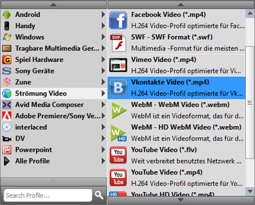Image resolution: width=255 pixels, height=205 pixels.
Task: Click the Tragbare Multimedia device icon
Action: coord(7,49)
